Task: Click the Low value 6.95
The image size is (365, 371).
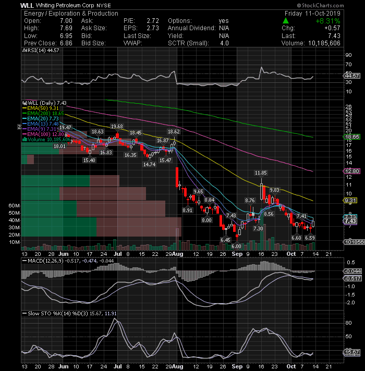Action: pos(66,36)
